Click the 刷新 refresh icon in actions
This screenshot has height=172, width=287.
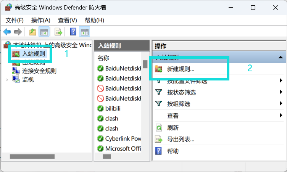[x=159, y=128]
